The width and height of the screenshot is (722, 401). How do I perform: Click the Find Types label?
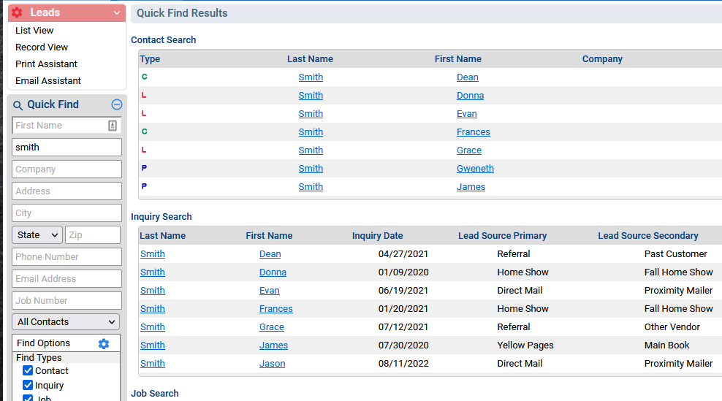pyautogui.click(x=39, y=358)
